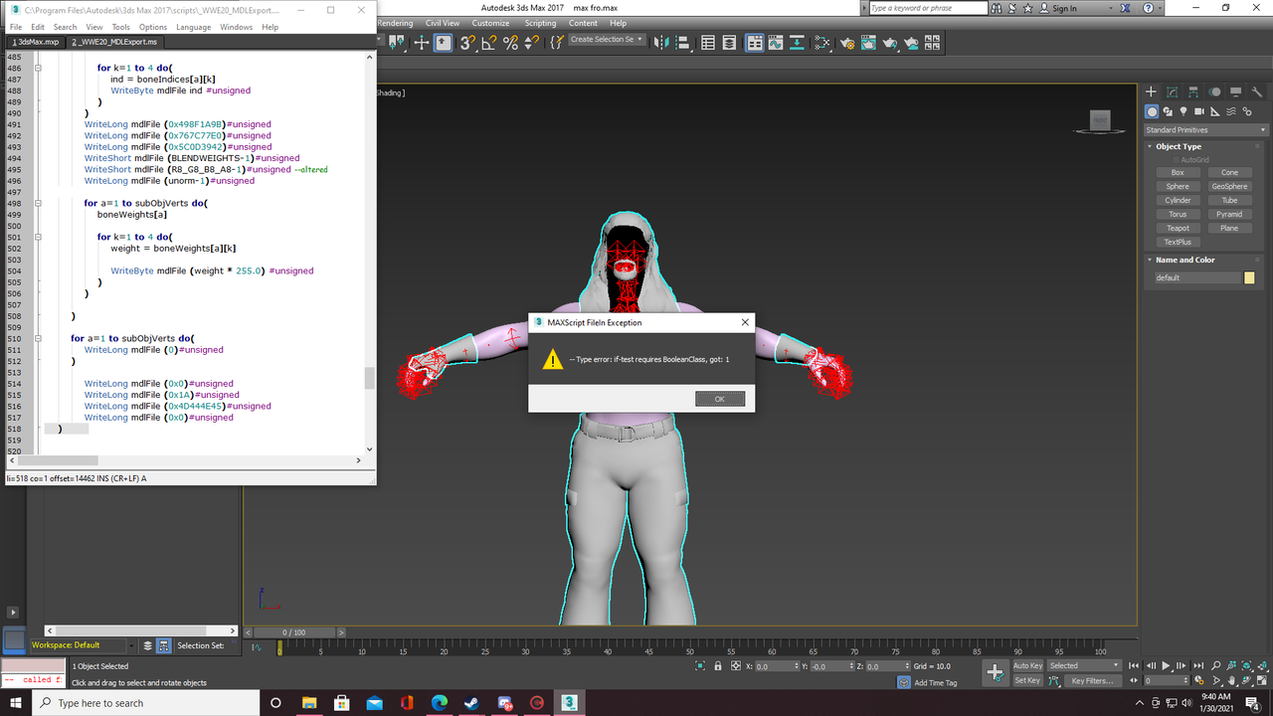
Task: Open the Material Editor teapot icon
Action: (821, 43)
